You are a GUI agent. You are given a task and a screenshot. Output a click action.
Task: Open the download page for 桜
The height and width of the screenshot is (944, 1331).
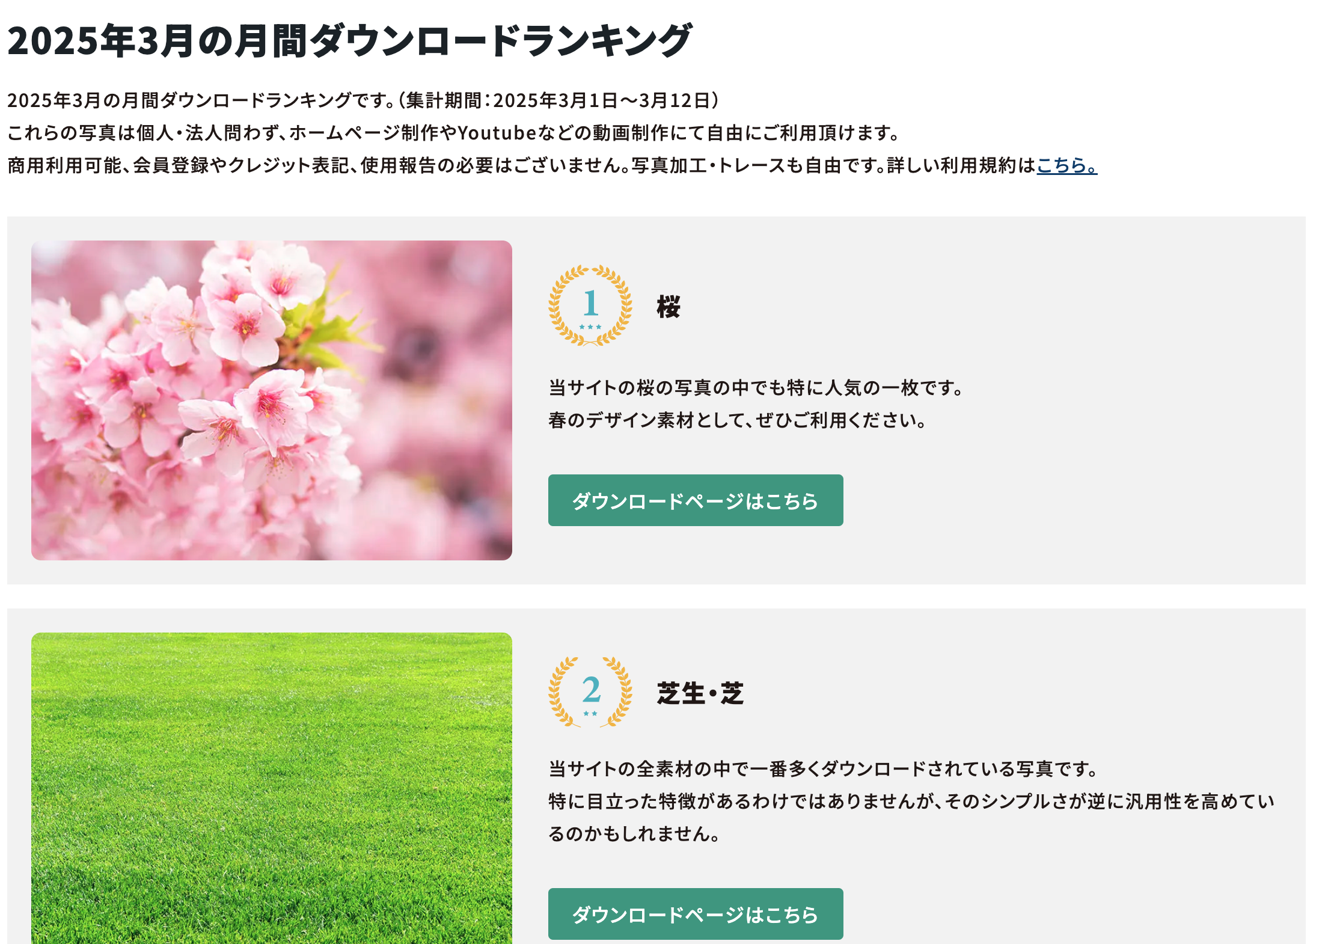[x=696, y=500]
